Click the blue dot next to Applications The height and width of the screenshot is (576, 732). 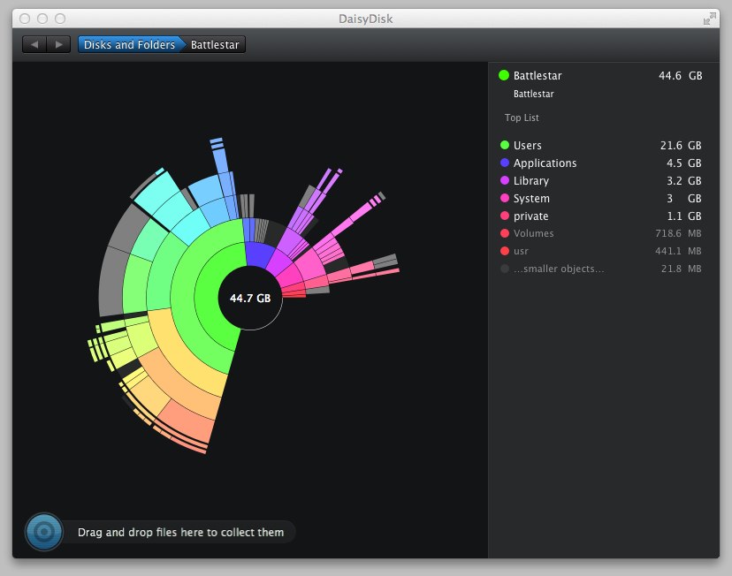(505, 163)
